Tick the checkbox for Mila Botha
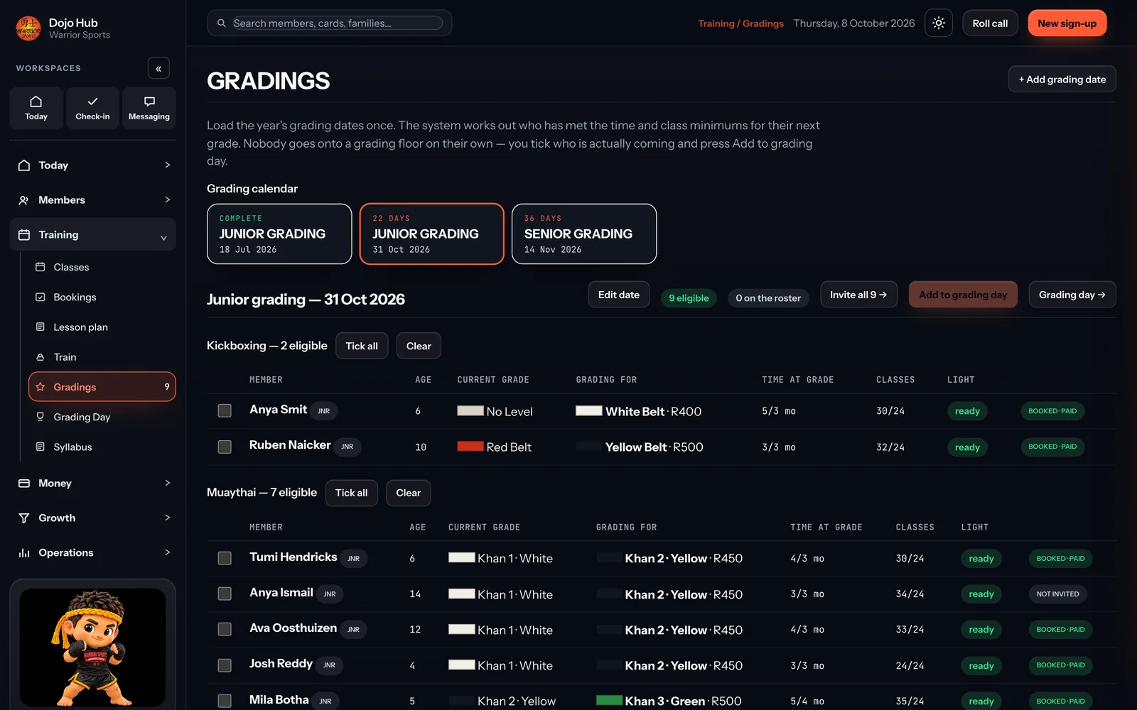Image resolution: width=1137 pixels, height=710 pixels. click(x=225, y=701)
